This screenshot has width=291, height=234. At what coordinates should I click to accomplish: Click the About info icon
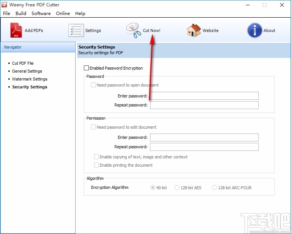[x=255, y=30]
